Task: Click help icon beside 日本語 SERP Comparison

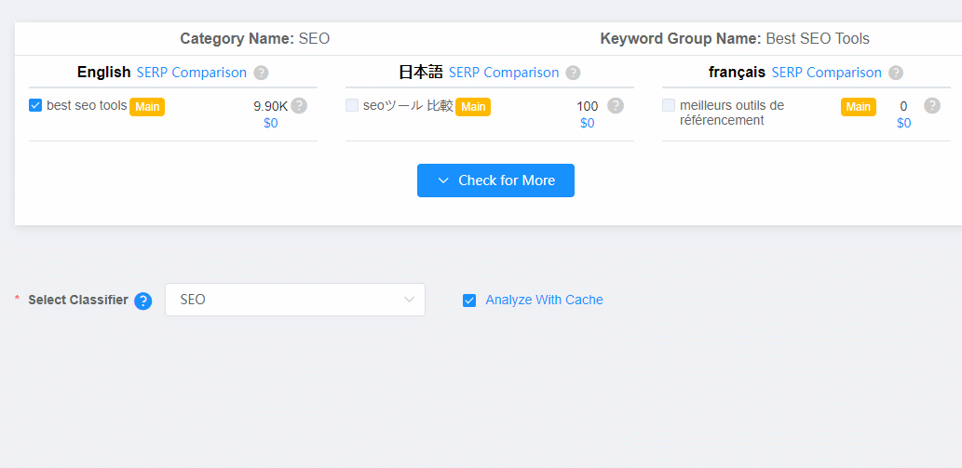Action: point(573,73)
